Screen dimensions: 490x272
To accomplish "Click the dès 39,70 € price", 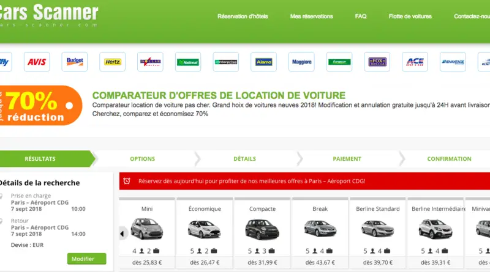I will tap(378, 262).
